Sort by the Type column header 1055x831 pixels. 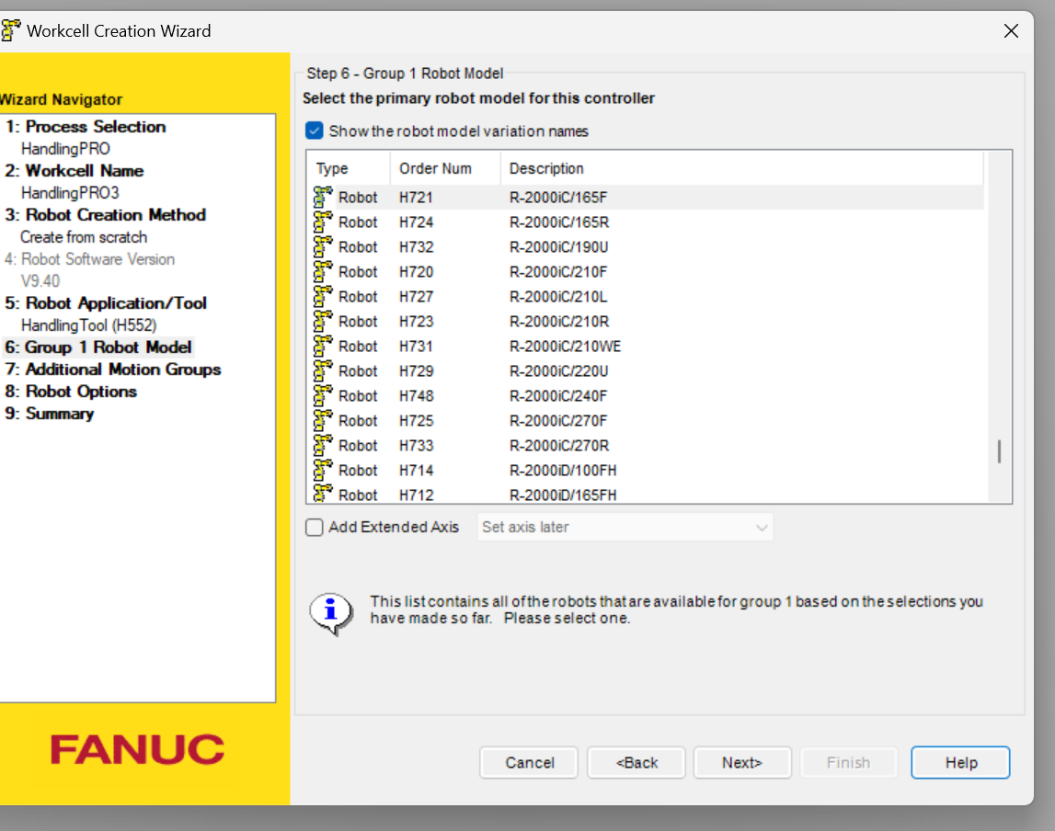pos(349,168)
